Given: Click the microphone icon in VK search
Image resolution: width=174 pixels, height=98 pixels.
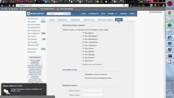Looking at the screenshot, I should coord(64,14).
